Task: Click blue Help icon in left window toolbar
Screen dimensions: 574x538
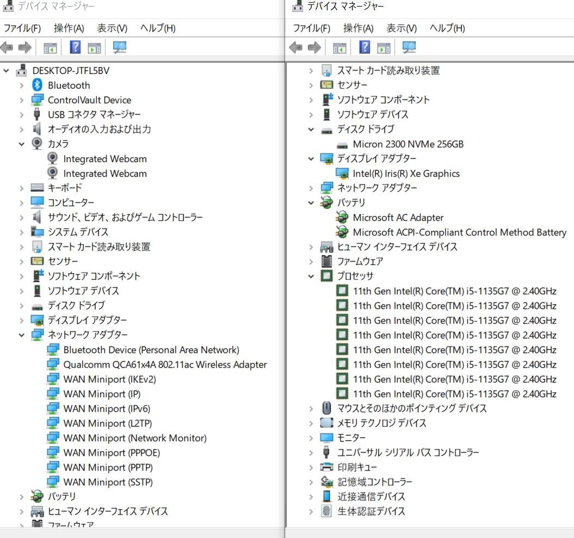Action: coord(75,47)
